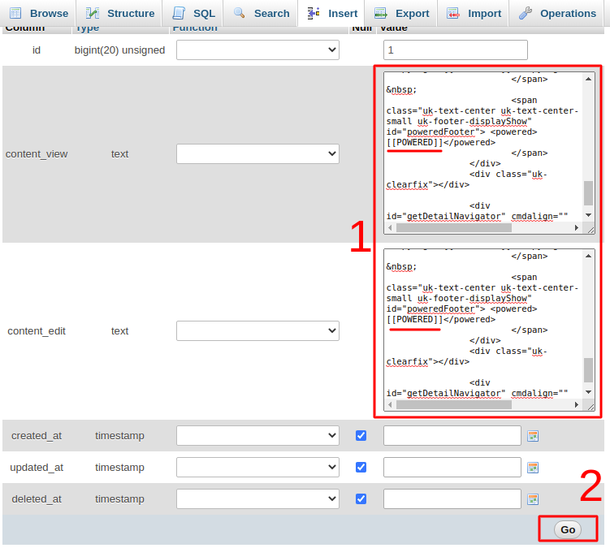Click content_edit horizontal scrollbar thumb
Viewport: 610px width, 548px height.
(453, 405)
